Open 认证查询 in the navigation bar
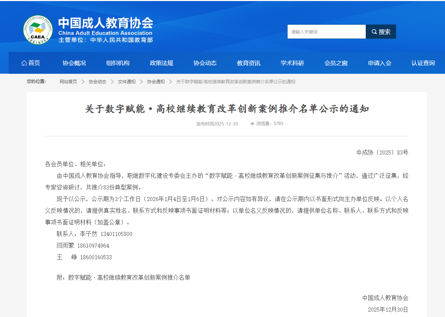445x317 pixels. click(423, 63)
